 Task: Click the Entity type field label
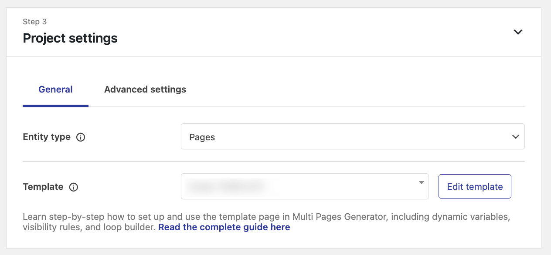click(x=47, y=137)
